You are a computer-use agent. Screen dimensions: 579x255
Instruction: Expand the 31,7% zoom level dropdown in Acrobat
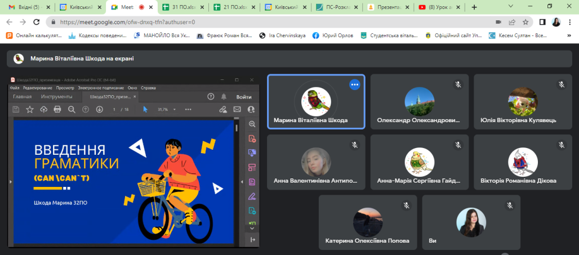(175, 109)
